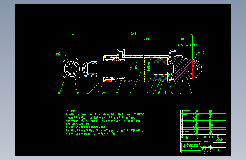Screen dimensions: 246x160
Task: Select the φ90H8/g6 bore fit dimension
Action: pos(149,67)
